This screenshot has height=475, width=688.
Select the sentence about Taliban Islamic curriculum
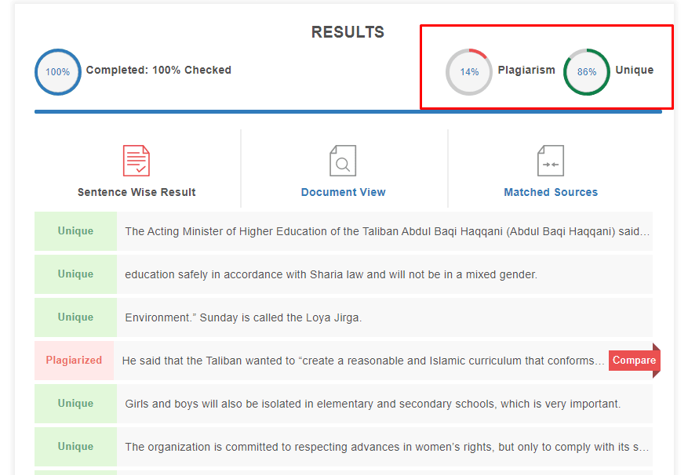[363, 361]
